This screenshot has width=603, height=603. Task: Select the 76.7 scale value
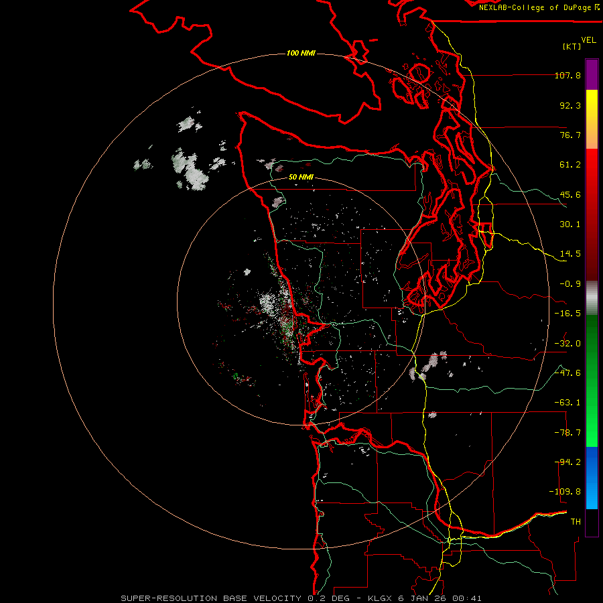[570, 135]
